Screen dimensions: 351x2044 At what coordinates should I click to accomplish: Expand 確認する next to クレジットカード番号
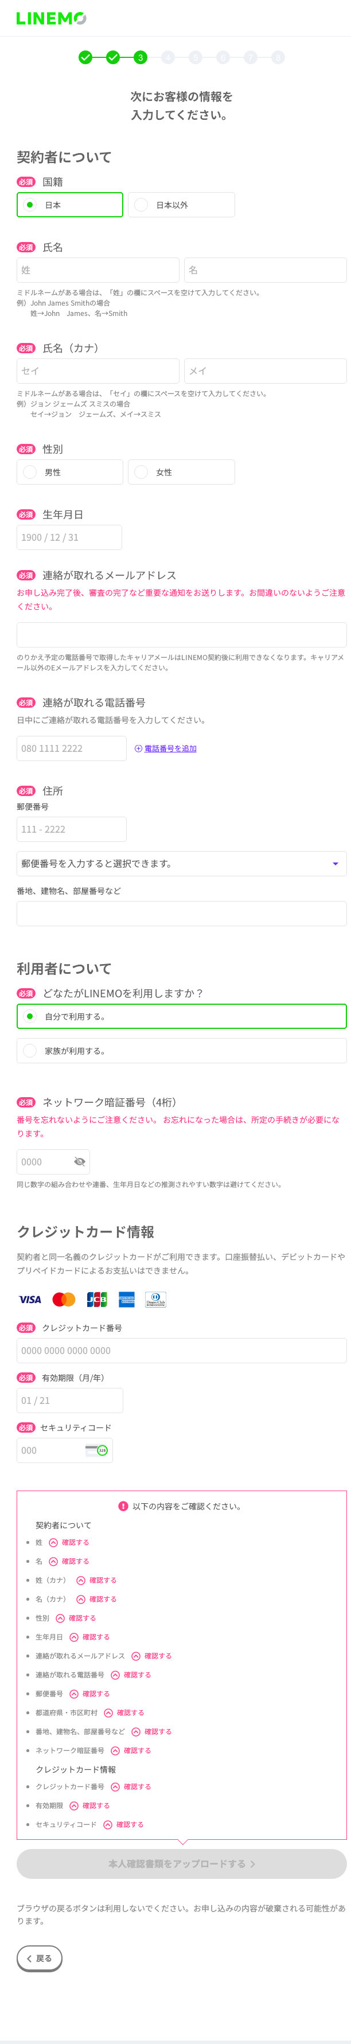click(131, 1786)
